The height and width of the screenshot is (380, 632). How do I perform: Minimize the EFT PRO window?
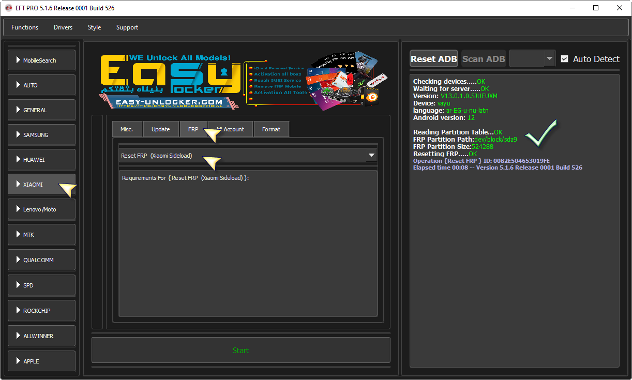click(572, 8)
